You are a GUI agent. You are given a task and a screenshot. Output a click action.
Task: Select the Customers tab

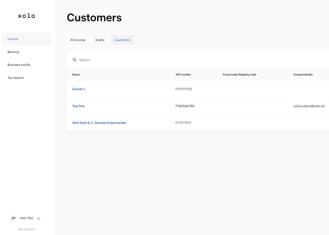pyautogui.click(x=122, y=40)
